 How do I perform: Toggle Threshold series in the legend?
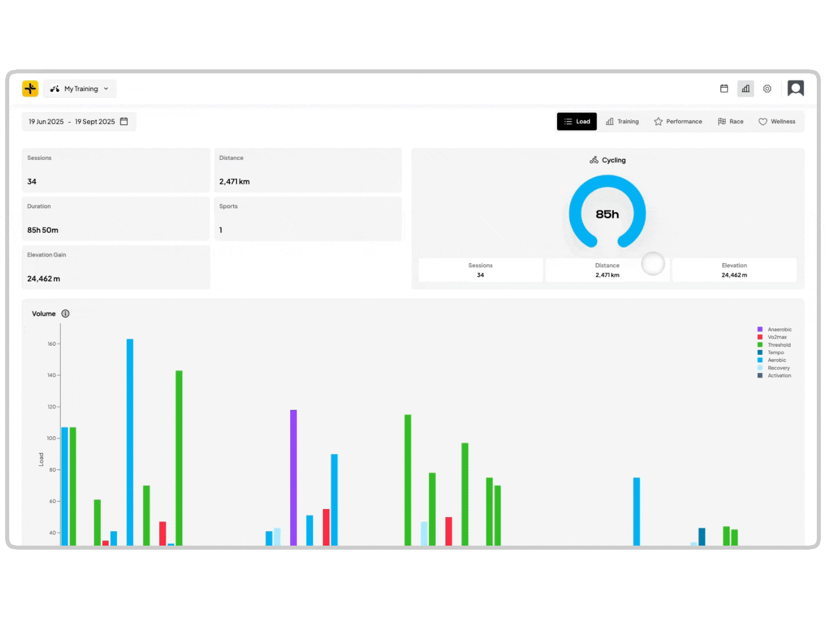point(778,345)
